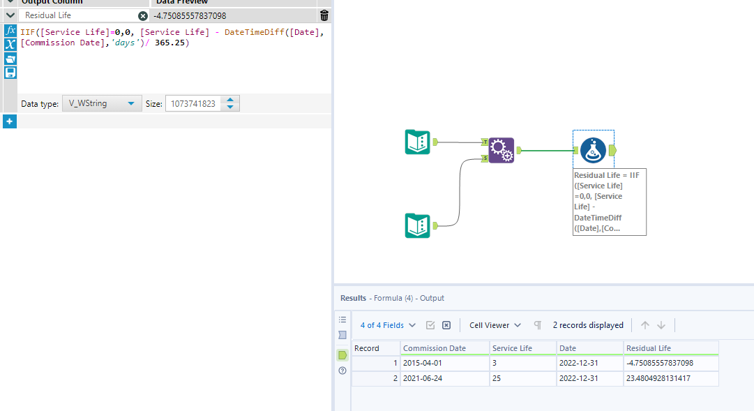Add a new expression with the plus icon
754x411 pixels.
(10, 121)
